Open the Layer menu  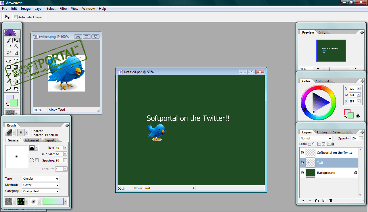(x=39, y=9)
